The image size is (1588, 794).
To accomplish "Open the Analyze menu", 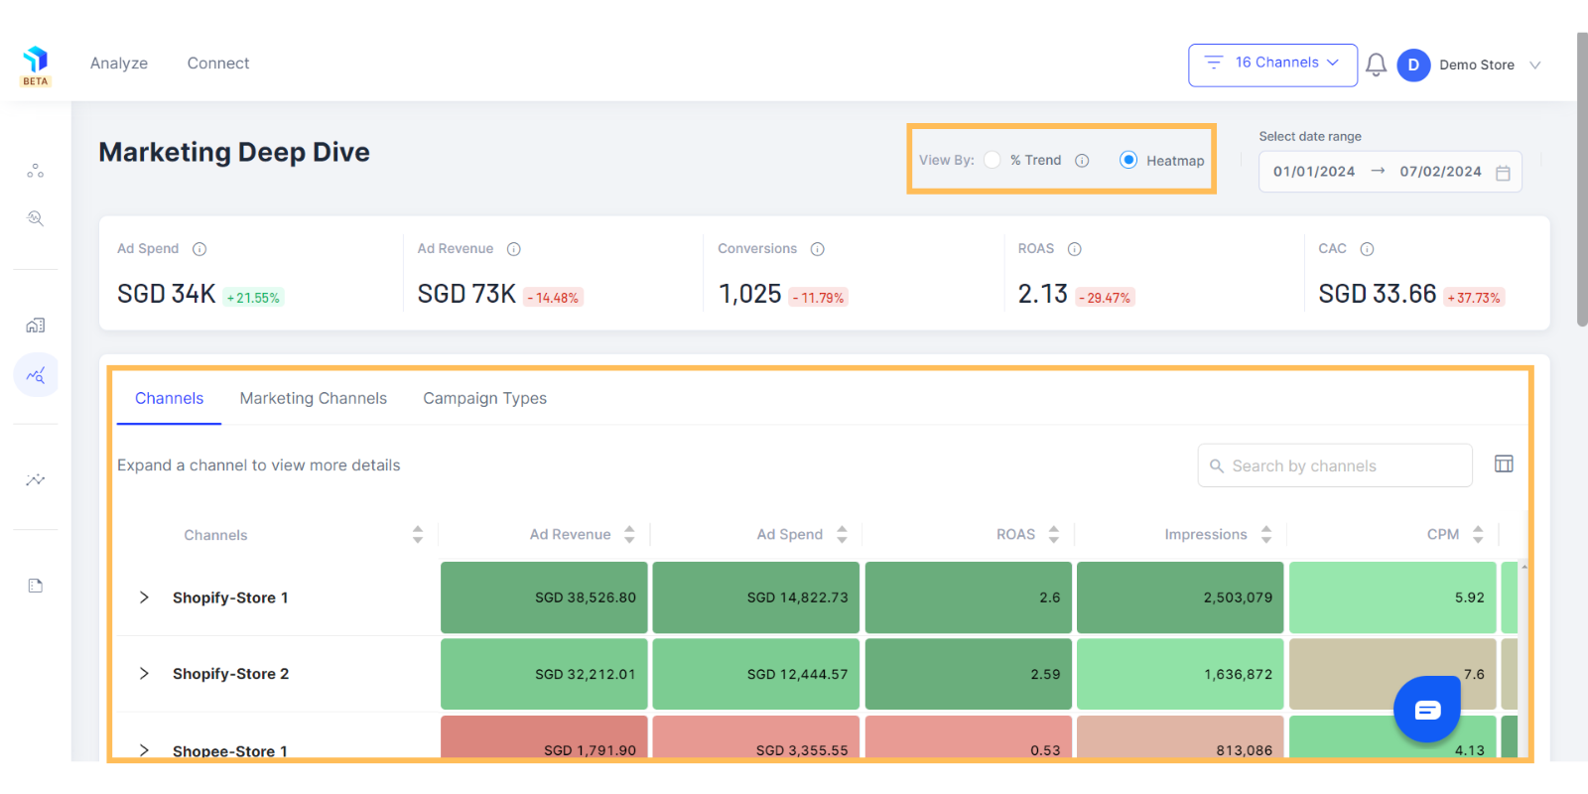I will (x=119, y=64).
